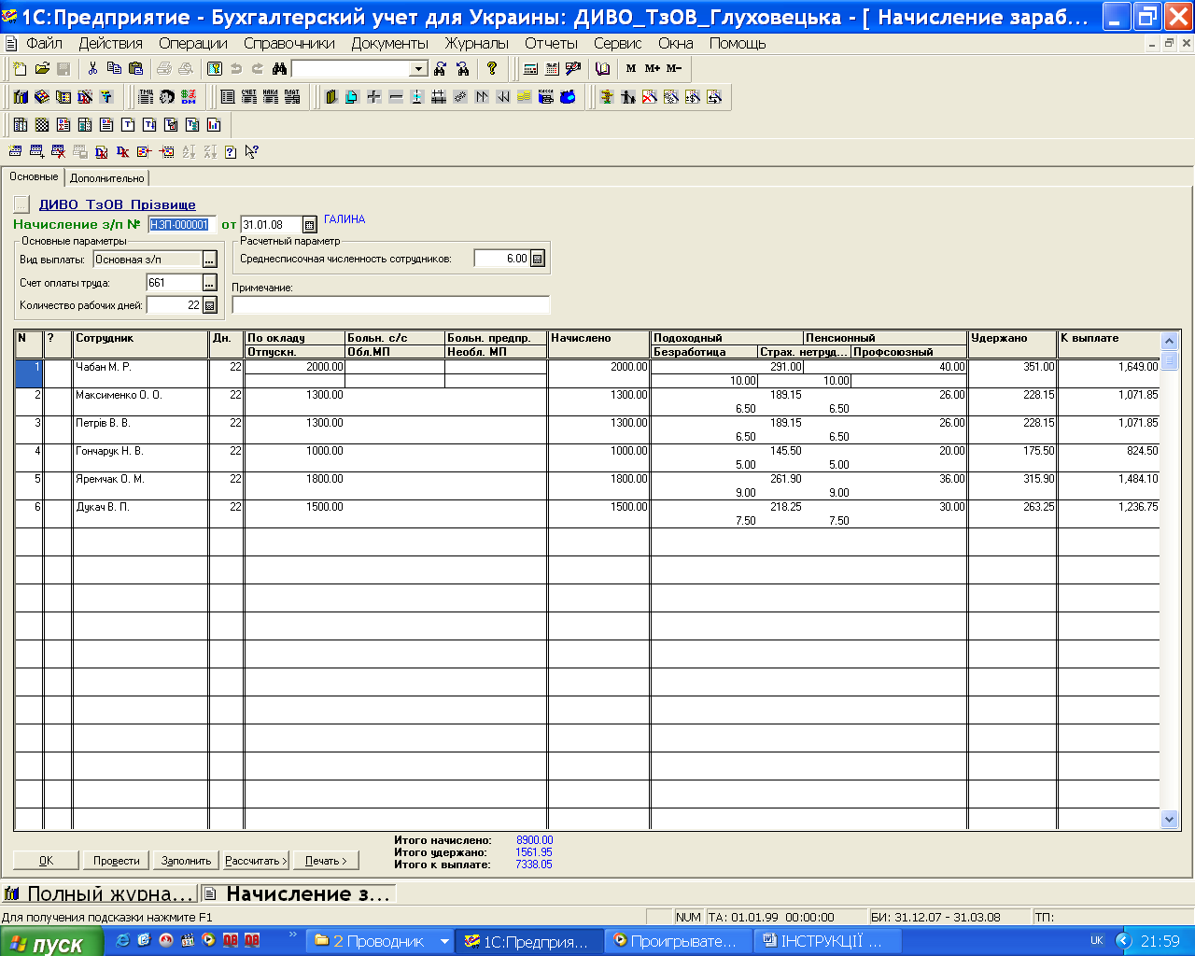Screen dimensions: 1195x956
Task: Click the Провести button
Action: 117,861
